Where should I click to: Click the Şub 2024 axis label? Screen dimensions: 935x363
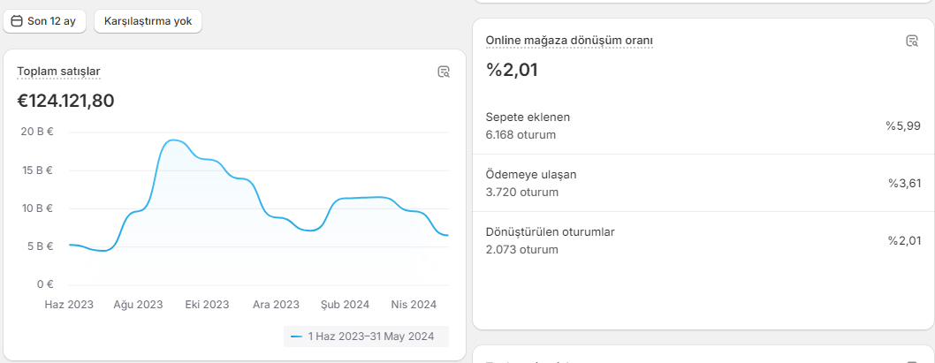tap(346, 305)
